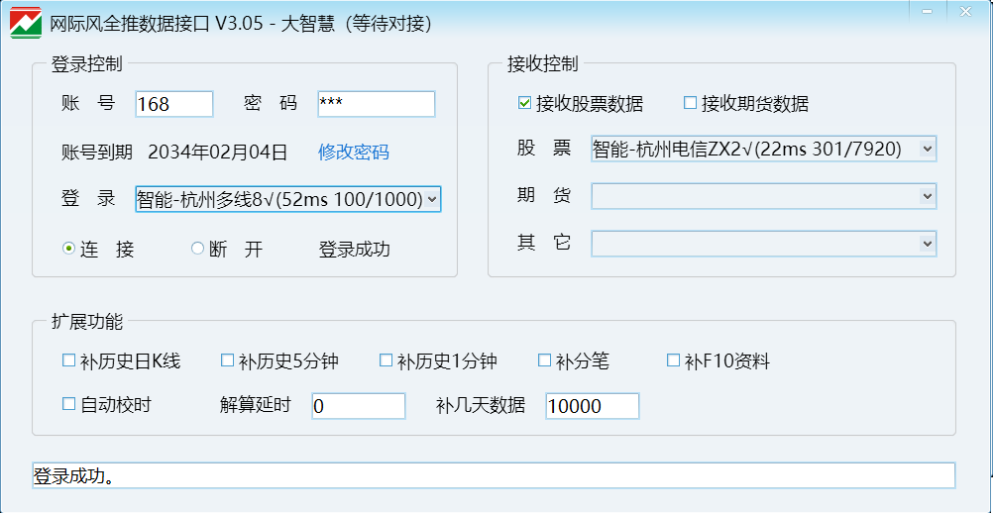Open the 登录 server dropdown
Viewport: 994px width, 513px height.
coord(287,199)
